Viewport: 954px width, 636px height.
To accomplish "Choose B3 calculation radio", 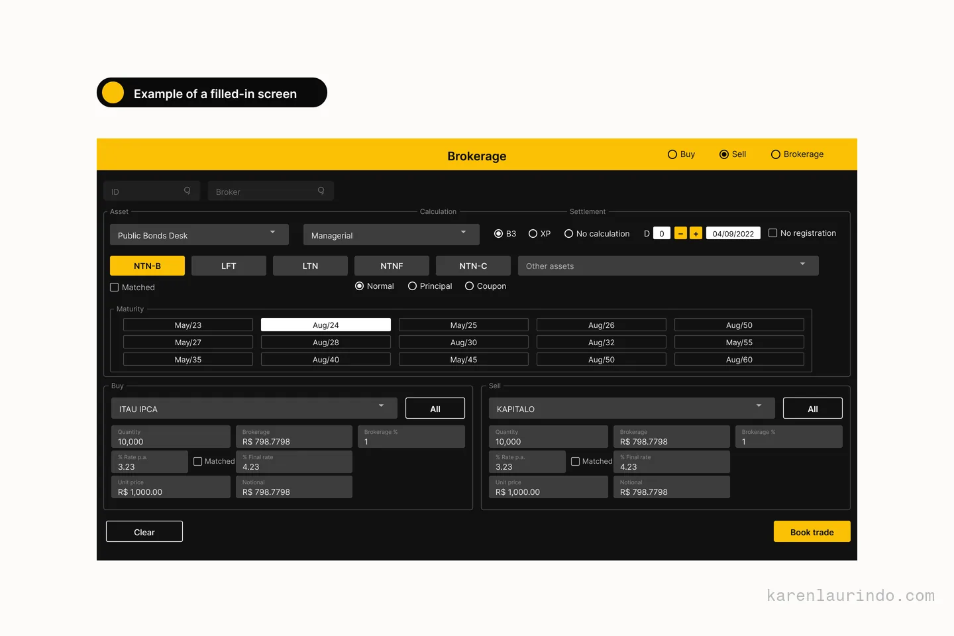I will coord(499,234).
